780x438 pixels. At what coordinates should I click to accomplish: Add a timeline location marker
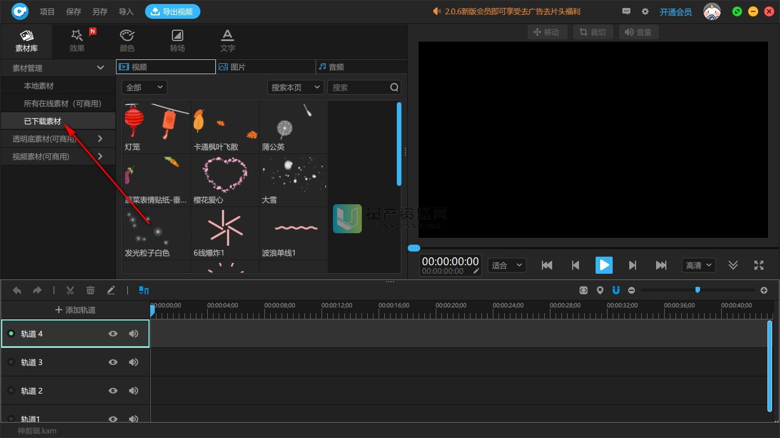click(600, 290)
